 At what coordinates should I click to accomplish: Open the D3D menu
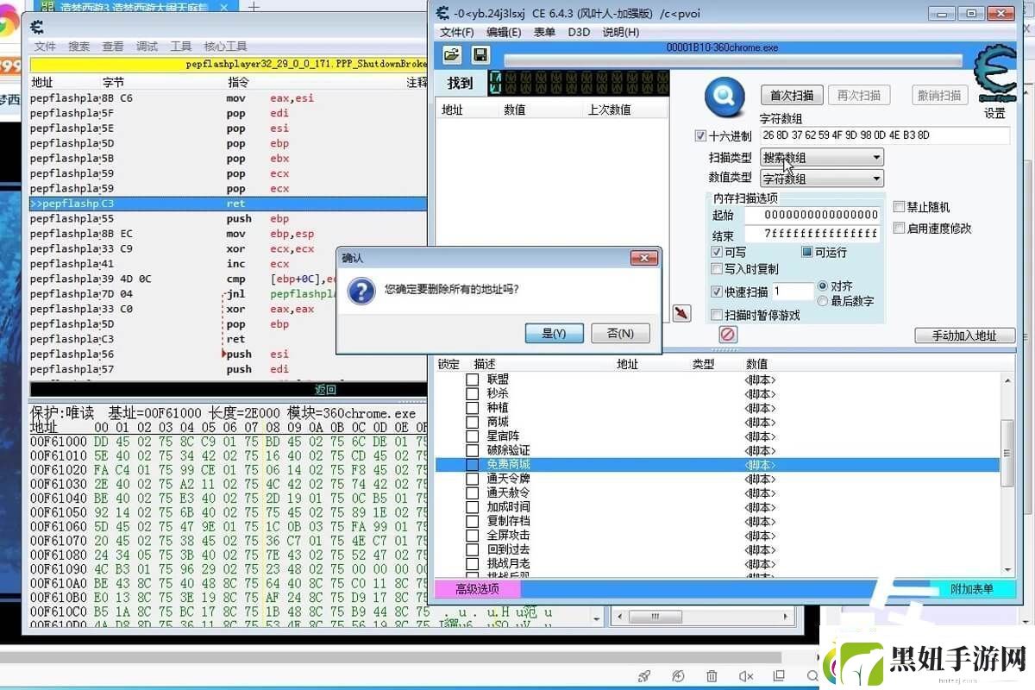579,32
